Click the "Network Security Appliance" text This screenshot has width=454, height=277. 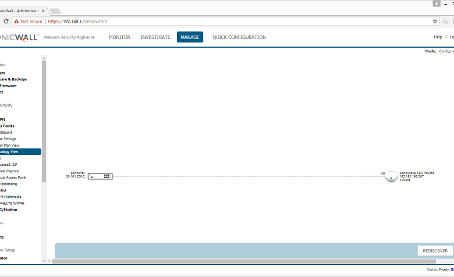(x=69, y=37)
